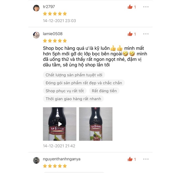The height and width of the screenshot is (173, 173).
Task: Like lamie0508's review with thumbs up
Action: 130,34
